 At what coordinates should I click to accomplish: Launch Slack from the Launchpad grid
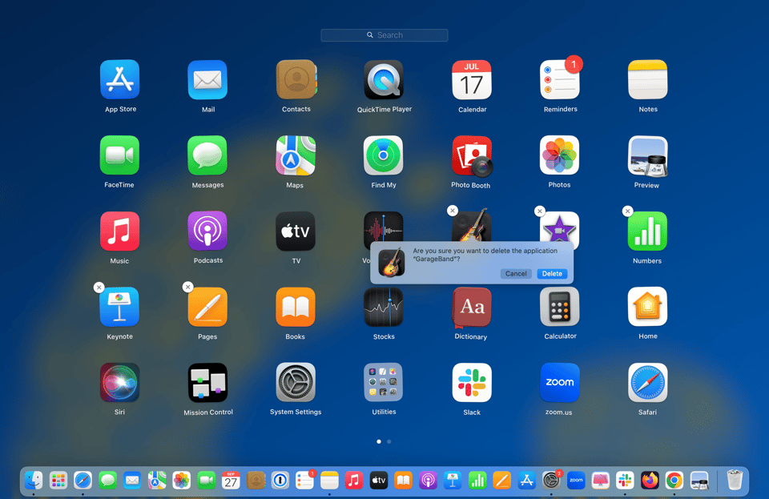(471, 382)
